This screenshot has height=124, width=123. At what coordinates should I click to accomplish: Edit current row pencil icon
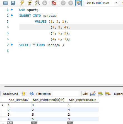pos(93,94)
